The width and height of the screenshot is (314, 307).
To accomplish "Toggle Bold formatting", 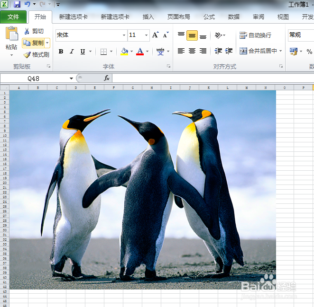I will [61, 52].
